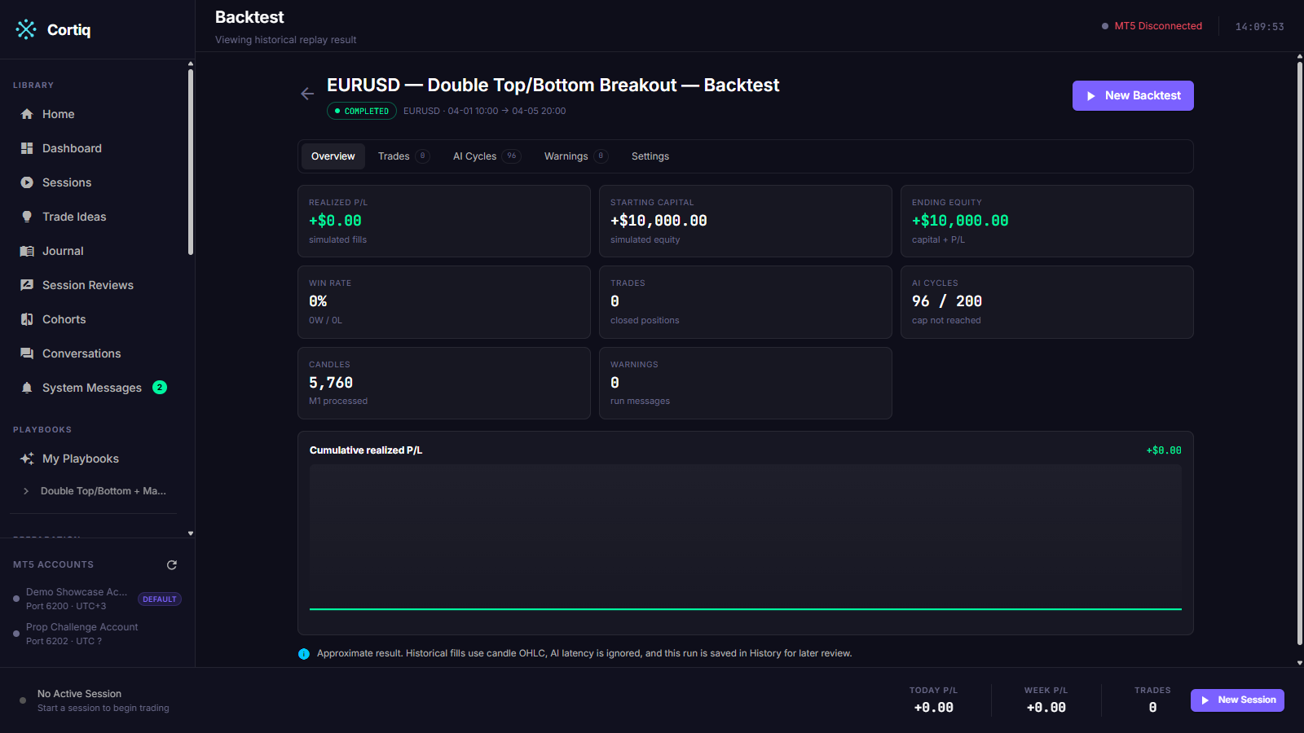Click the Warnings 0 run messages card
Image resolution: width=1304 pixels, height=733 pixels.
(x=746, y=383)
